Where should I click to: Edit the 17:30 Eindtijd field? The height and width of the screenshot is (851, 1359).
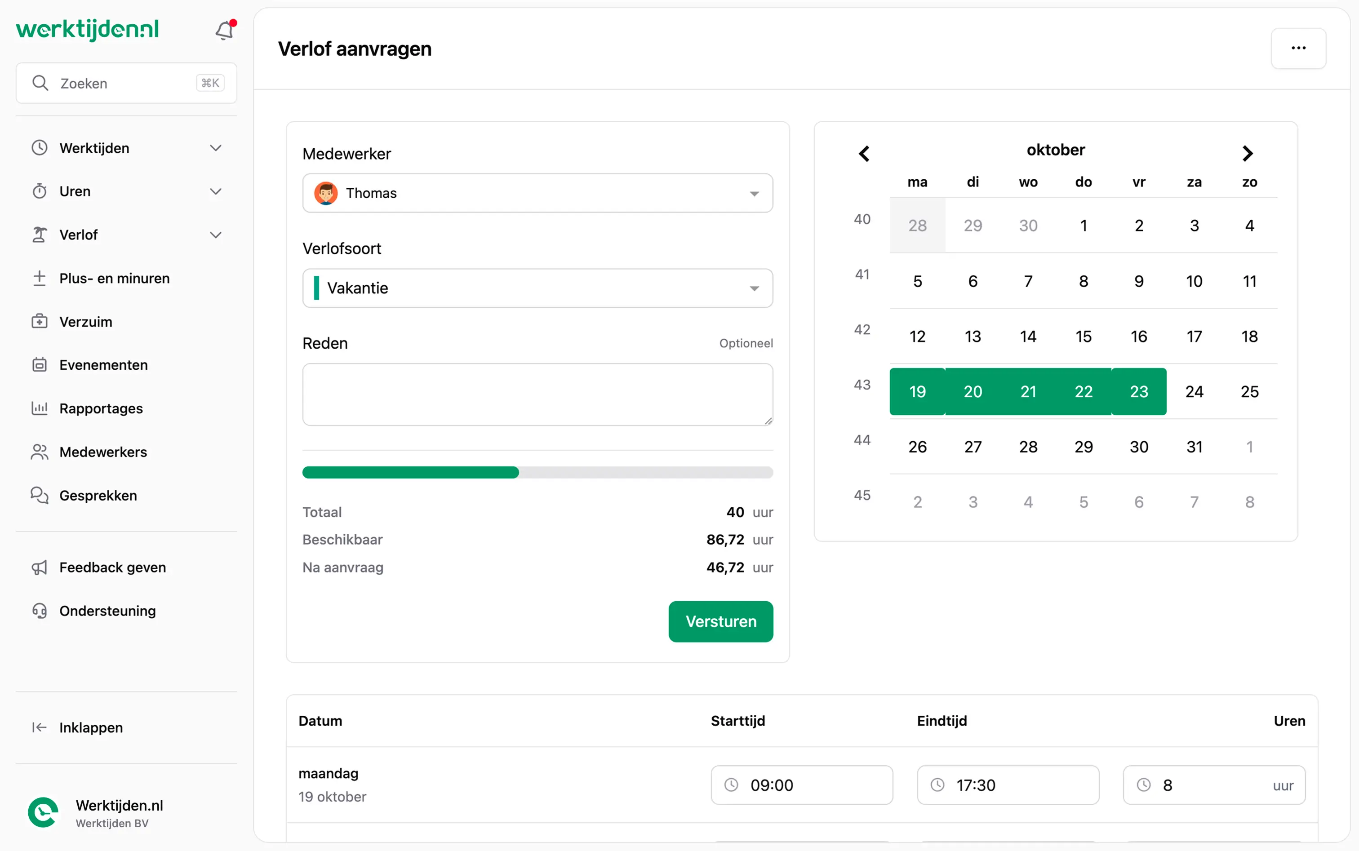(x=1008, y=785)
